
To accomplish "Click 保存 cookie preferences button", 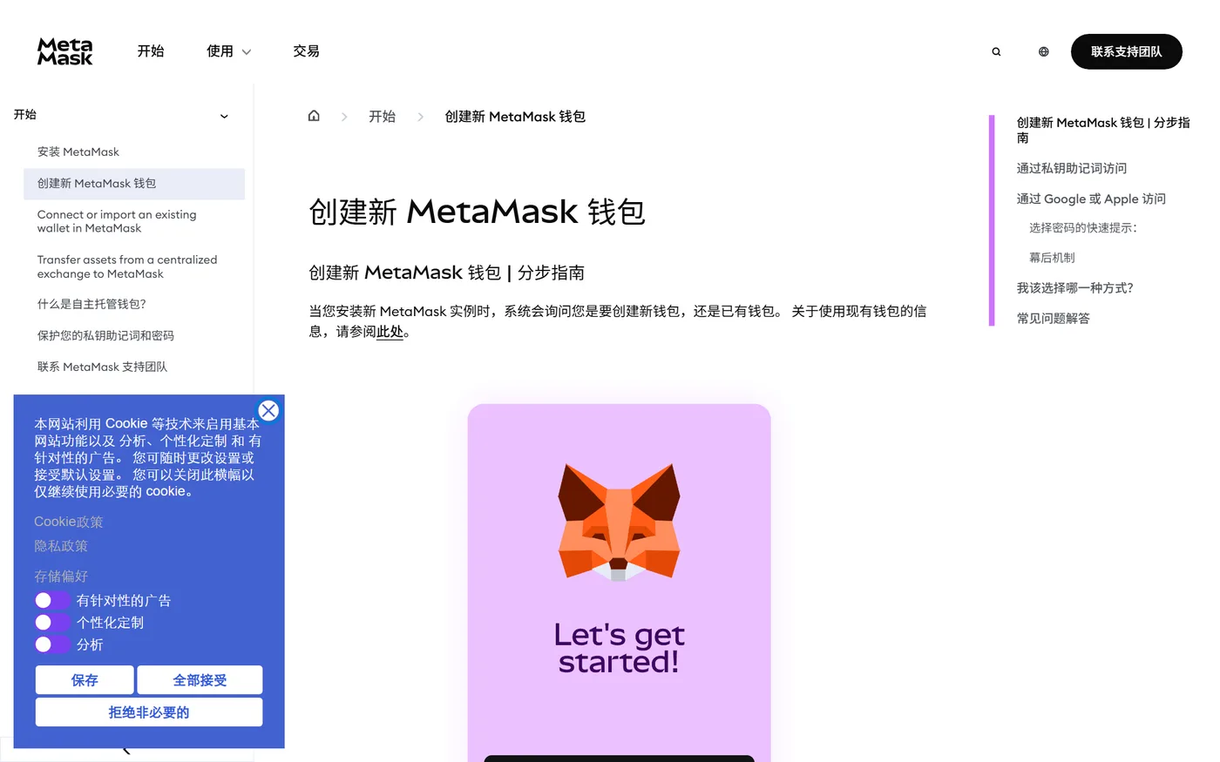I will point(85,680).
